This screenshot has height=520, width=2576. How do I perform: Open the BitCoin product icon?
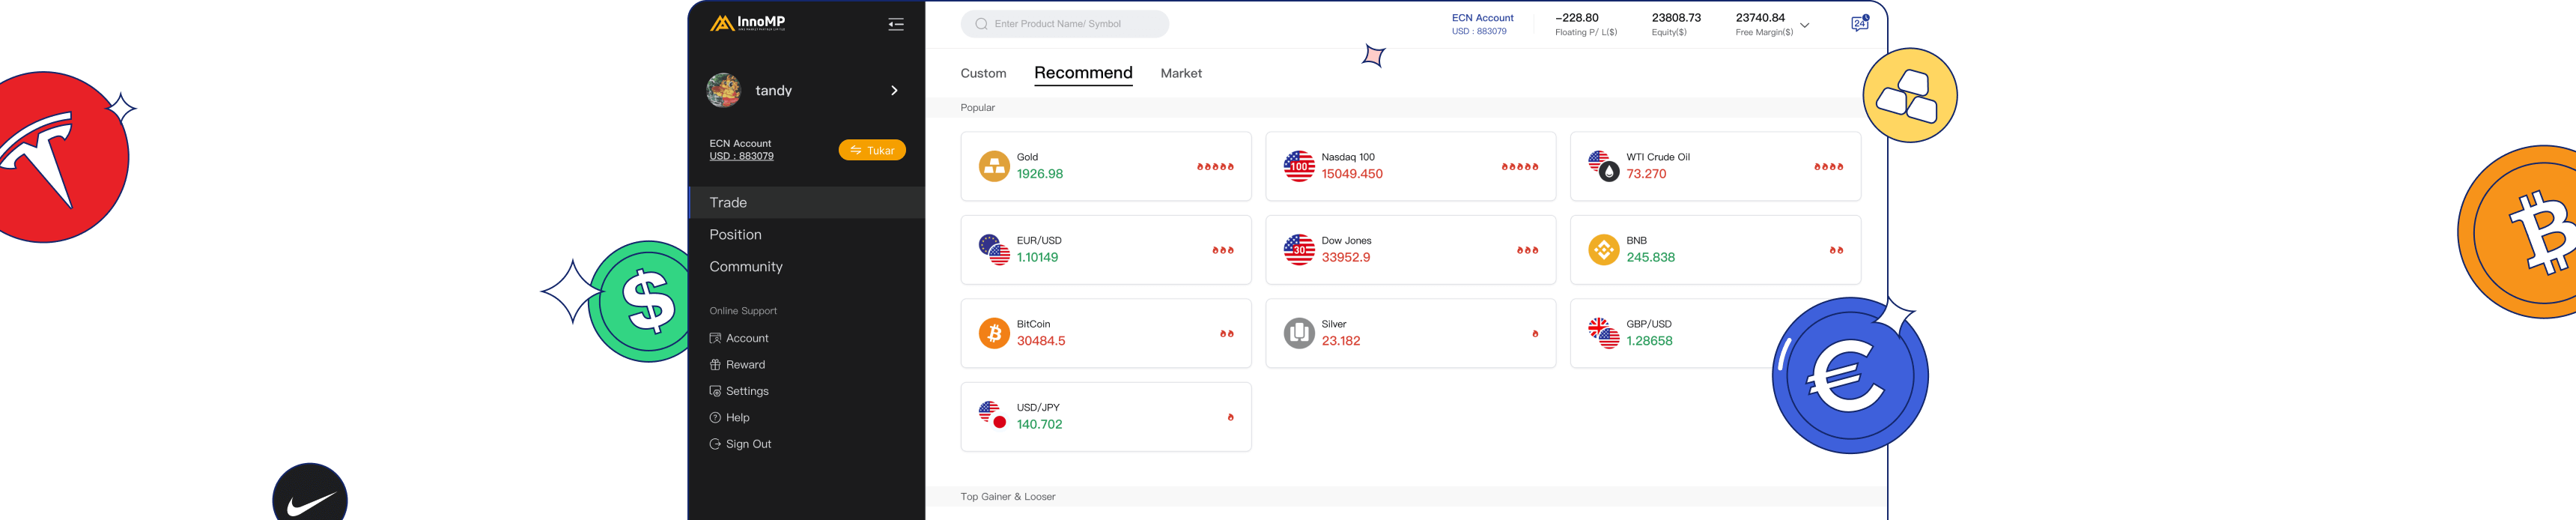point(993,333)
